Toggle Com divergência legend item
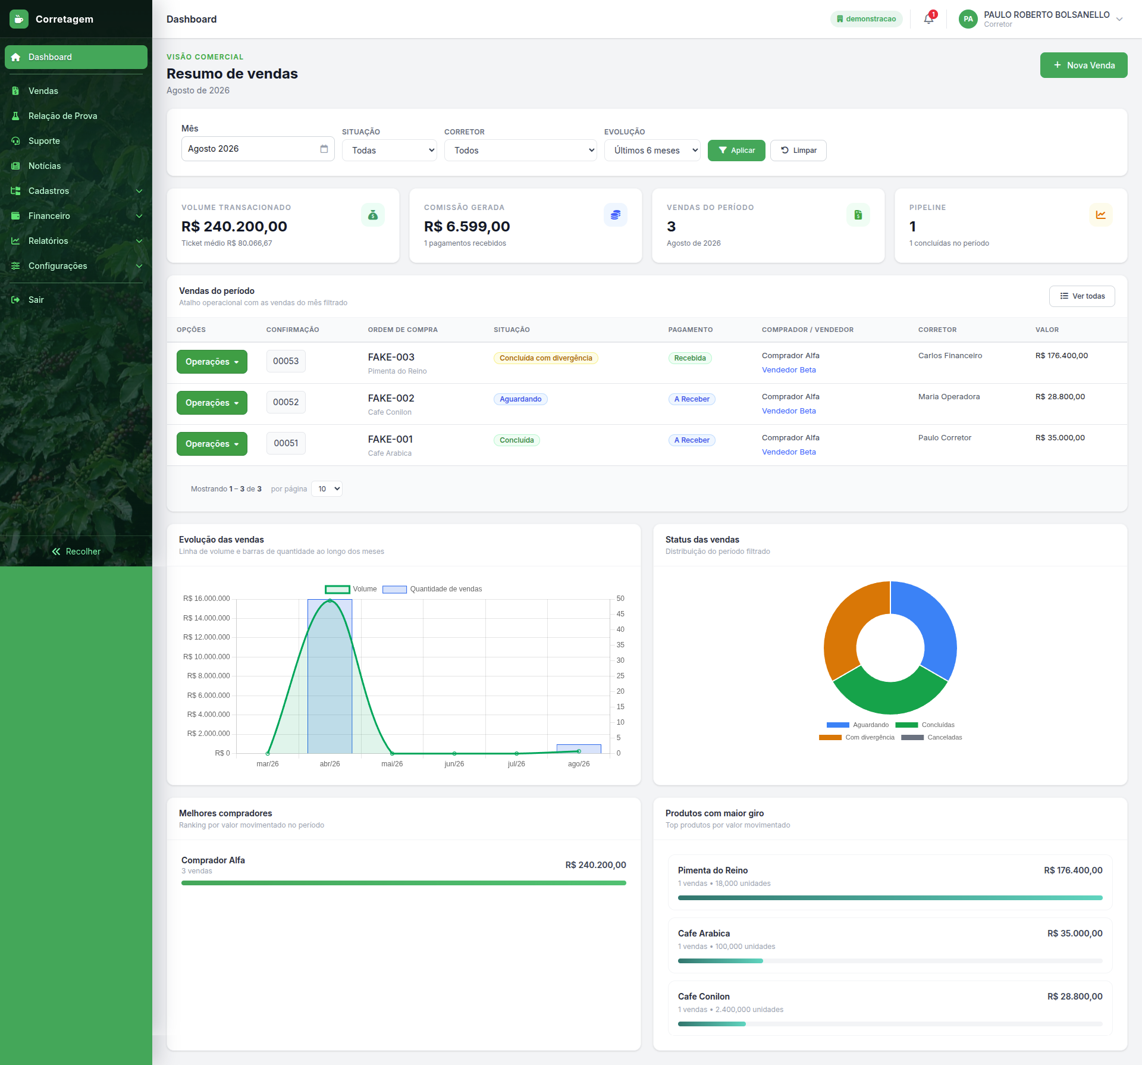The height and width of the screenshot is (1065, 1142). click(857, 737)
